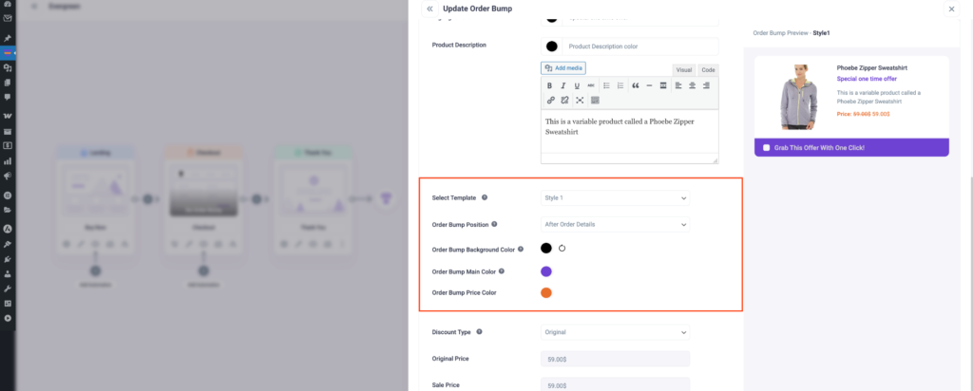Toggle bold formatting in description editor

pos(549,85)
